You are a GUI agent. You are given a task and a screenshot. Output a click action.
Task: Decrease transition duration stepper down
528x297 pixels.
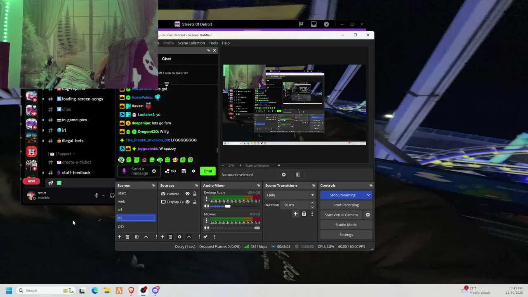coord(312,207)
